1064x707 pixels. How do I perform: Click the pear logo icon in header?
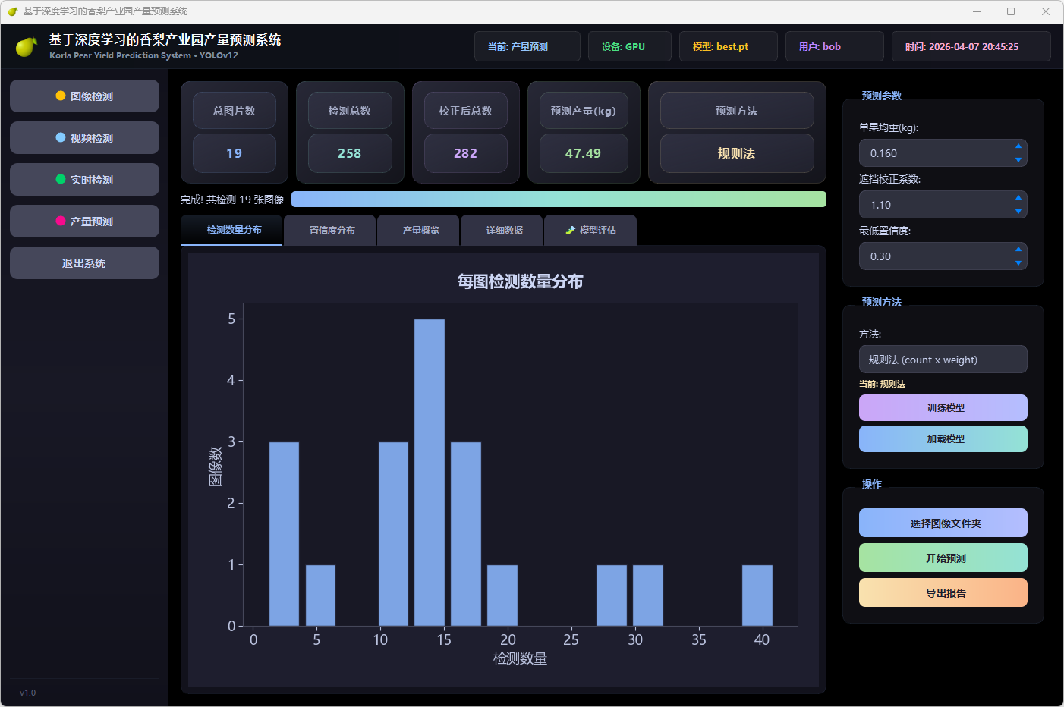(27, 47)
